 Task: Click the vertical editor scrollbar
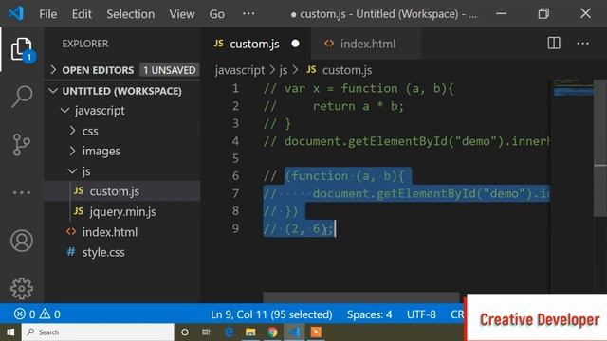[600, 147]
